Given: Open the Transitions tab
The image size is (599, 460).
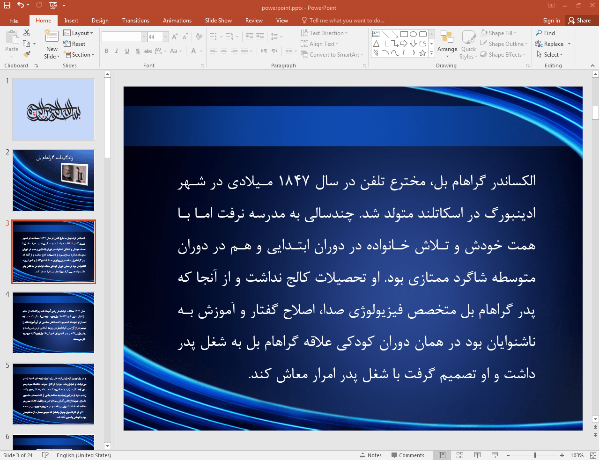Looking at the screenshot, I should coord(135,21).
